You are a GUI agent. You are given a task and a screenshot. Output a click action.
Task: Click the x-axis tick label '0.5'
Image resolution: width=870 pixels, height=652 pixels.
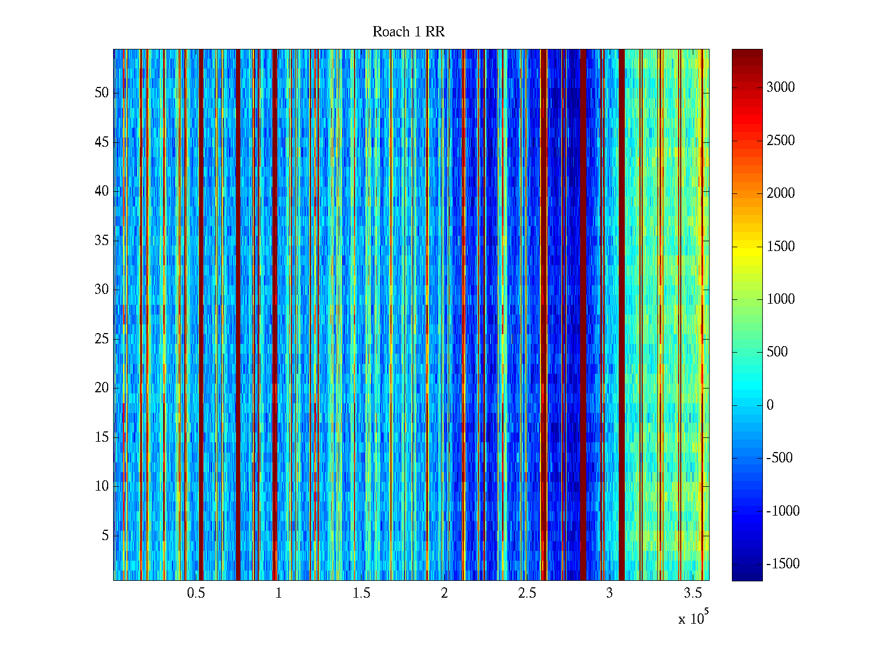coord(196,593)
